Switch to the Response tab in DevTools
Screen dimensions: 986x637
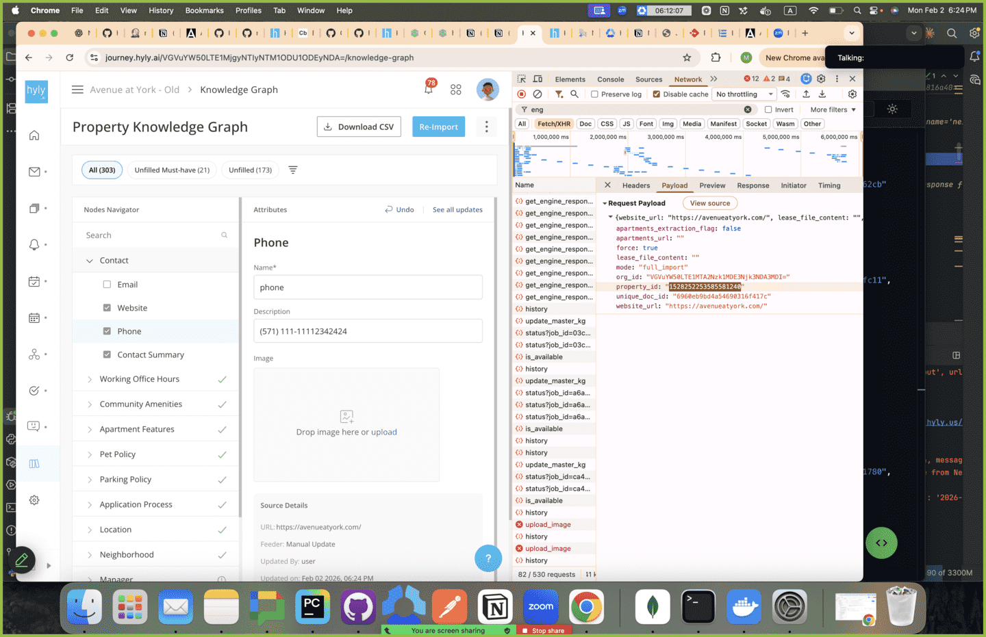(753, 185)
